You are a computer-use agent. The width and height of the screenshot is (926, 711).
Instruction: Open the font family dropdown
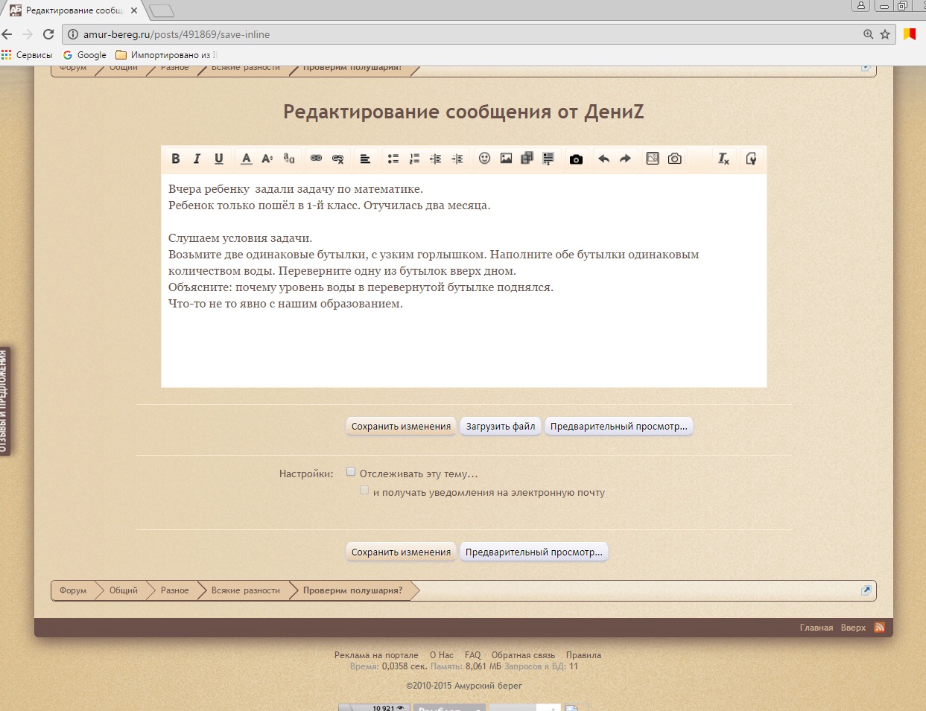click(x=289, y=159)
